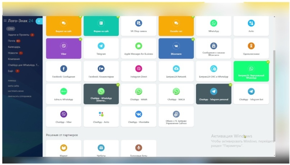The height and width of the screenshot is (165, 290).
Task: Open Задачи и Проекты menu item
Action: point(18,35)
